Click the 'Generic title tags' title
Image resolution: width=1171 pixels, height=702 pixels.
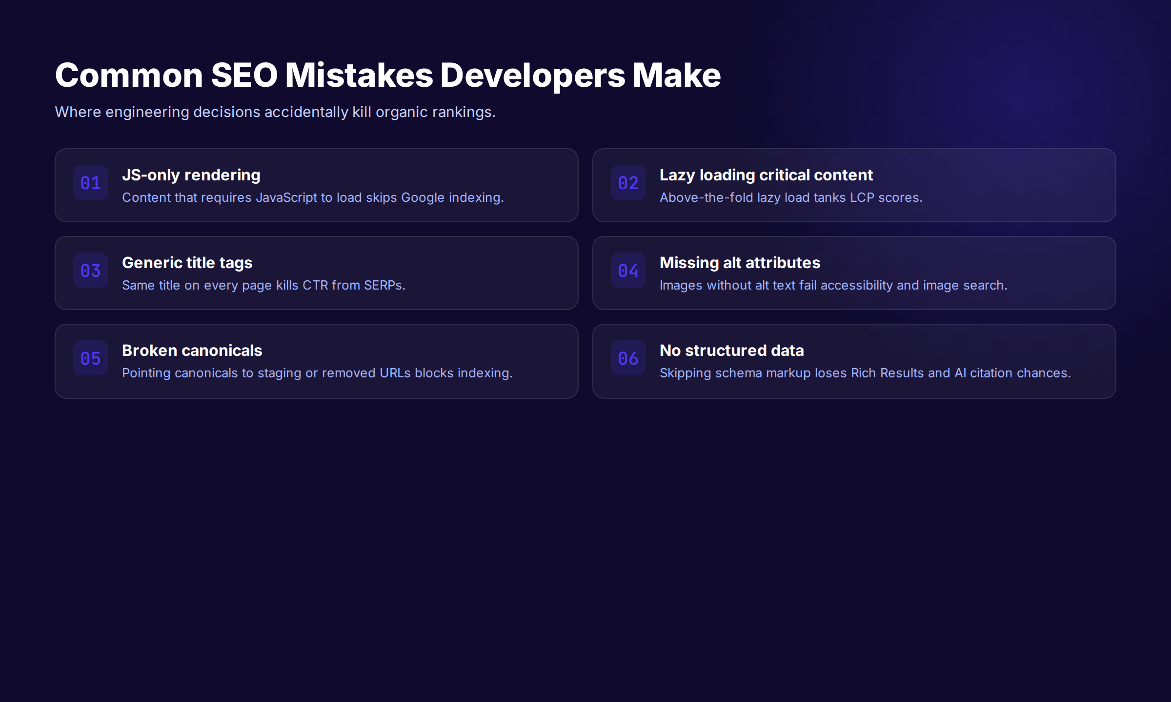pos(187,263)
